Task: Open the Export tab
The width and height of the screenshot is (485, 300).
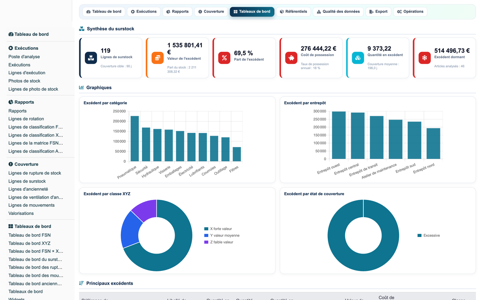Action: [x=378, y=12]
